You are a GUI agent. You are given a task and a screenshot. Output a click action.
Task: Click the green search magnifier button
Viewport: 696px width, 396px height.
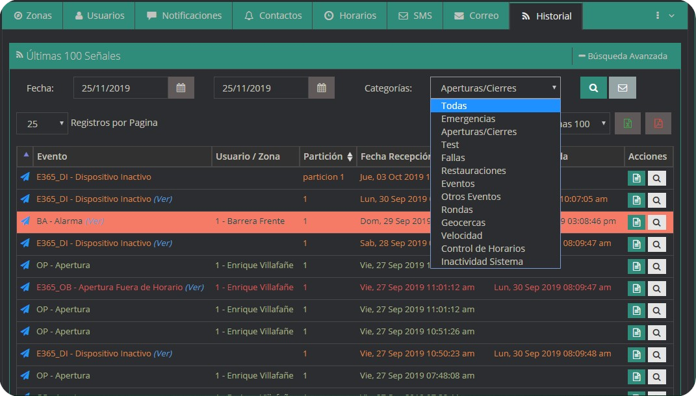tap(593, 88)
